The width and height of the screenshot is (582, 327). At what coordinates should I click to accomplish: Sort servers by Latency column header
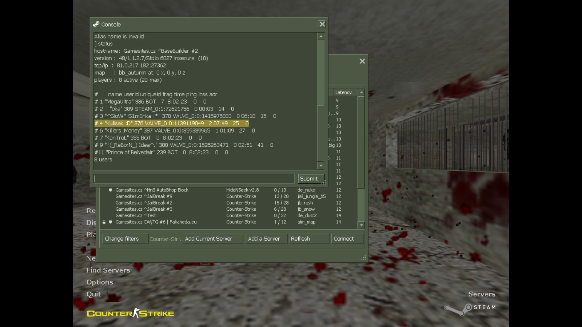point(345,93)
